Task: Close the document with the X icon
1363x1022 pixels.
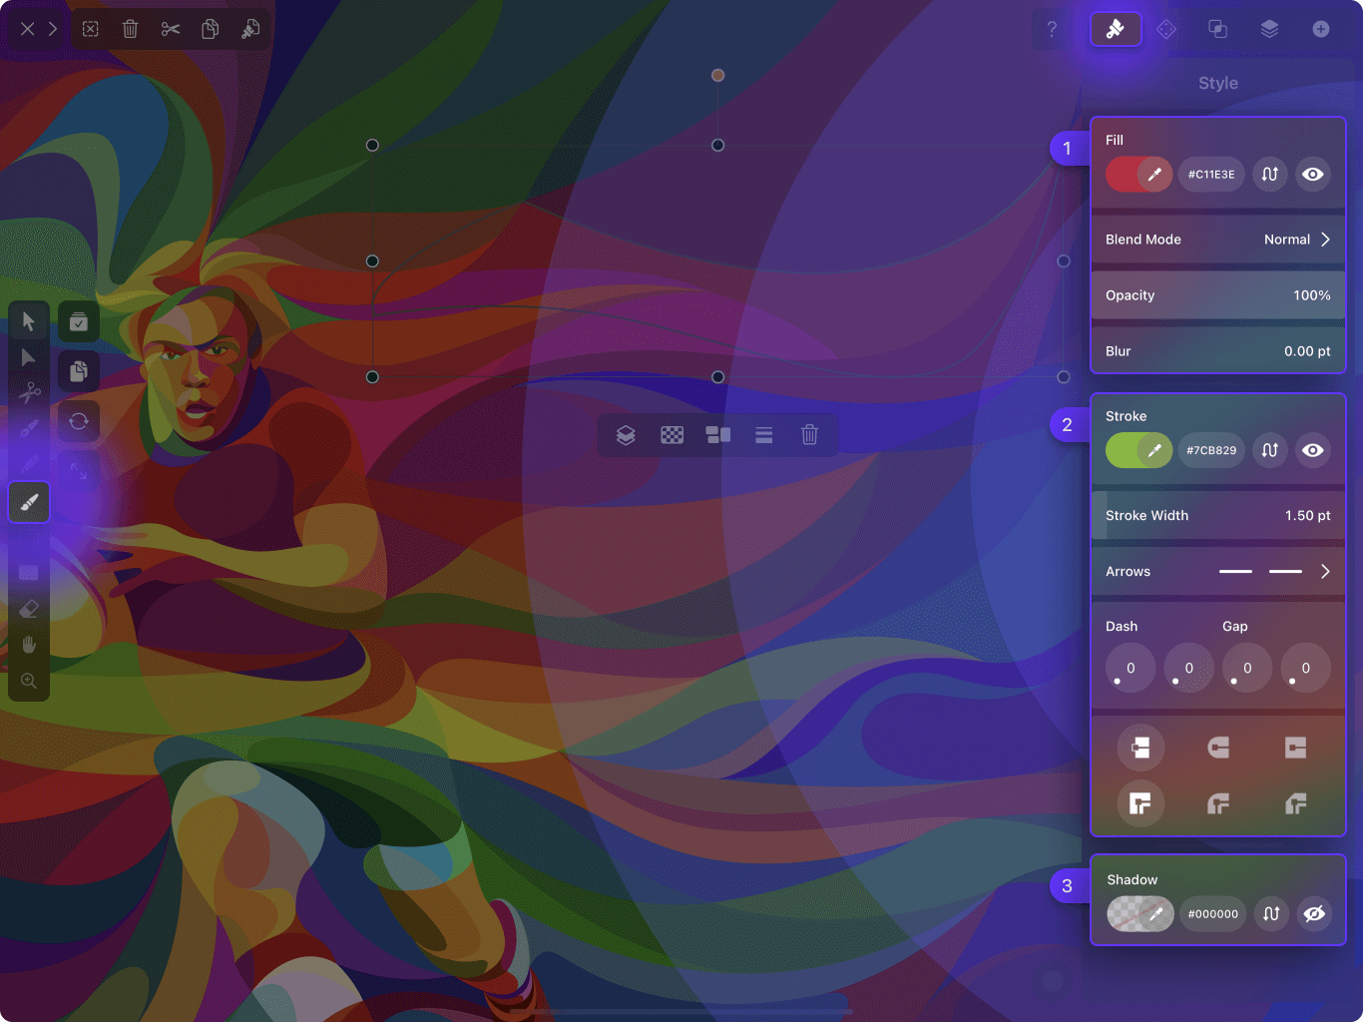Action: [27, 29]
